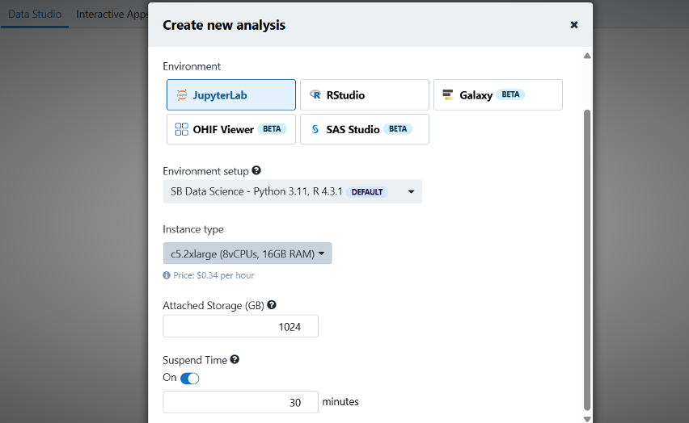
Task: Click the Environment setup label
Action: [205, 171]
